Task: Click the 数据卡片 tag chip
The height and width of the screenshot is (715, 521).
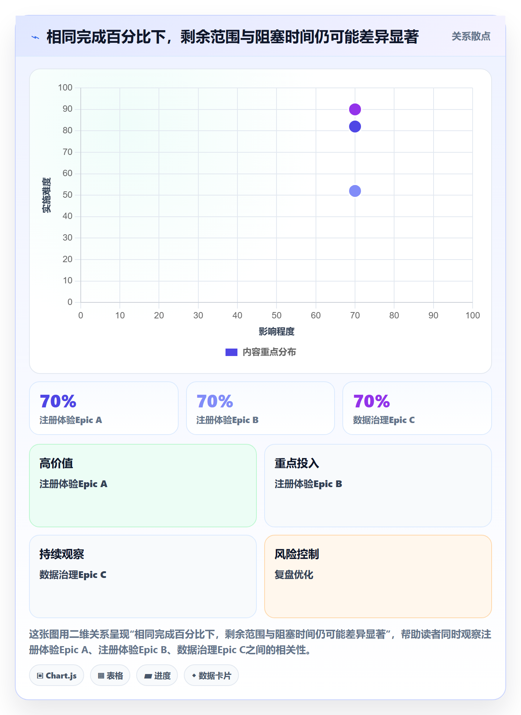Action: coord(211,675)
